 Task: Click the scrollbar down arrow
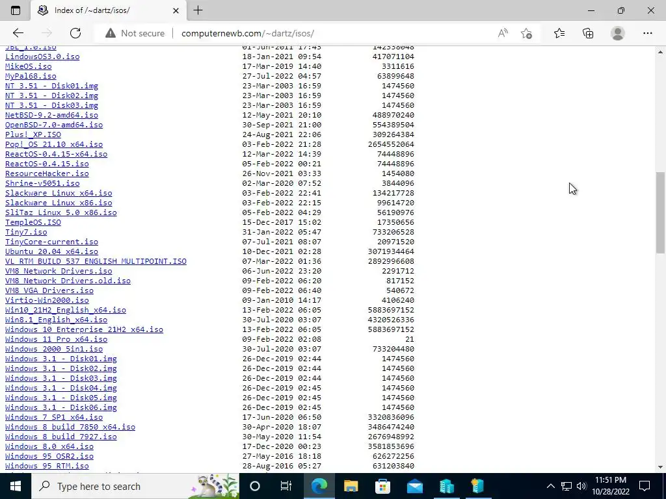[x=660, y=467]
